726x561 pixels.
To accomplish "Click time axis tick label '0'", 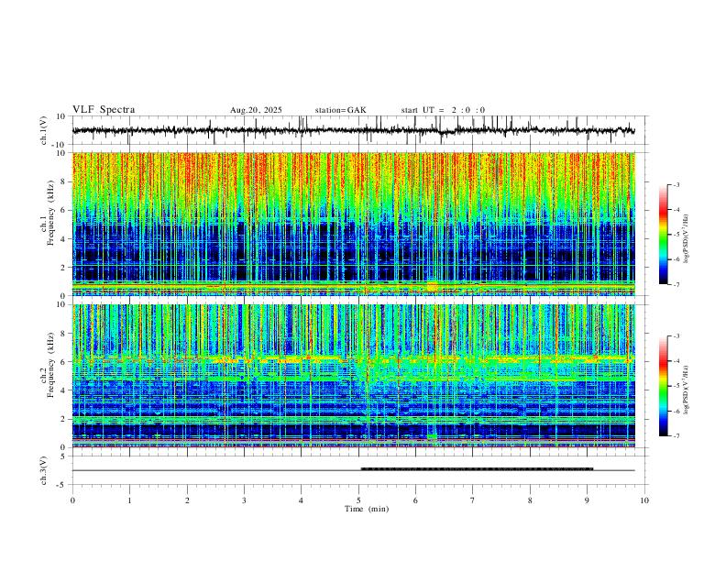I will coord(72,500).
